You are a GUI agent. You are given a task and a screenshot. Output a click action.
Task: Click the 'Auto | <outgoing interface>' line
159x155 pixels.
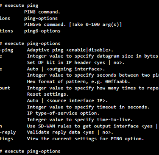pyautogui.click(x=66, y=69)
